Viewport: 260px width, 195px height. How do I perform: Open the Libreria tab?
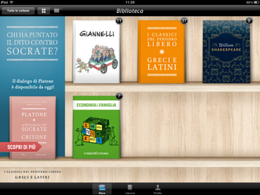[130, 189]
